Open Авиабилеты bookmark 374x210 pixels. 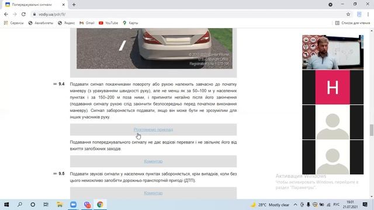41,23
